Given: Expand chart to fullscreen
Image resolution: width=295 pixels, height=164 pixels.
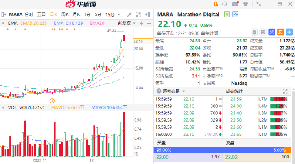Looking at the screenshot, I should (x=138, y=15).
